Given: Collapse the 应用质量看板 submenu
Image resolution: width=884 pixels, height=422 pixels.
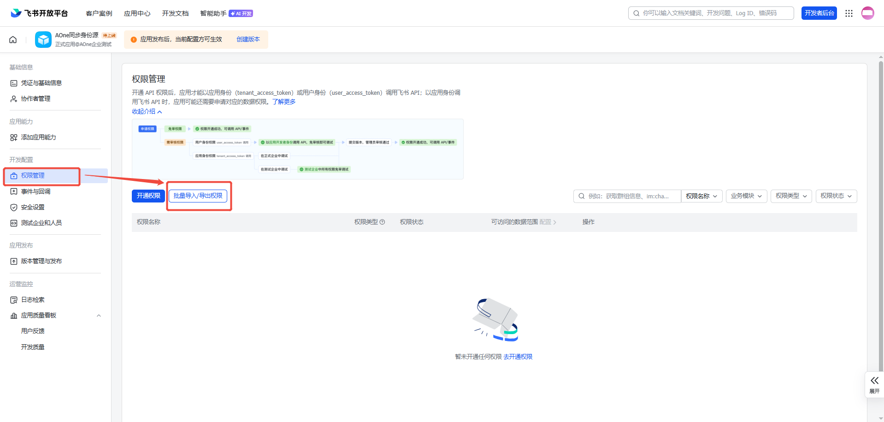Looking at the screenshot, I should pyautogui.click(x=99, y=316).
